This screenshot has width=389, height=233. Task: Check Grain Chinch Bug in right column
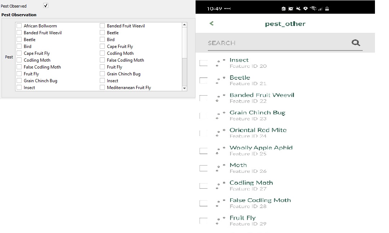[x=102, y=74]
